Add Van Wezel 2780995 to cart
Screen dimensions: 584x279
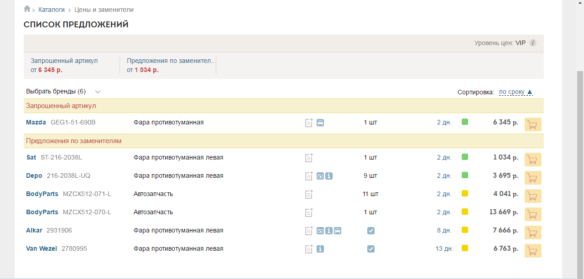[x=533, y=251]
